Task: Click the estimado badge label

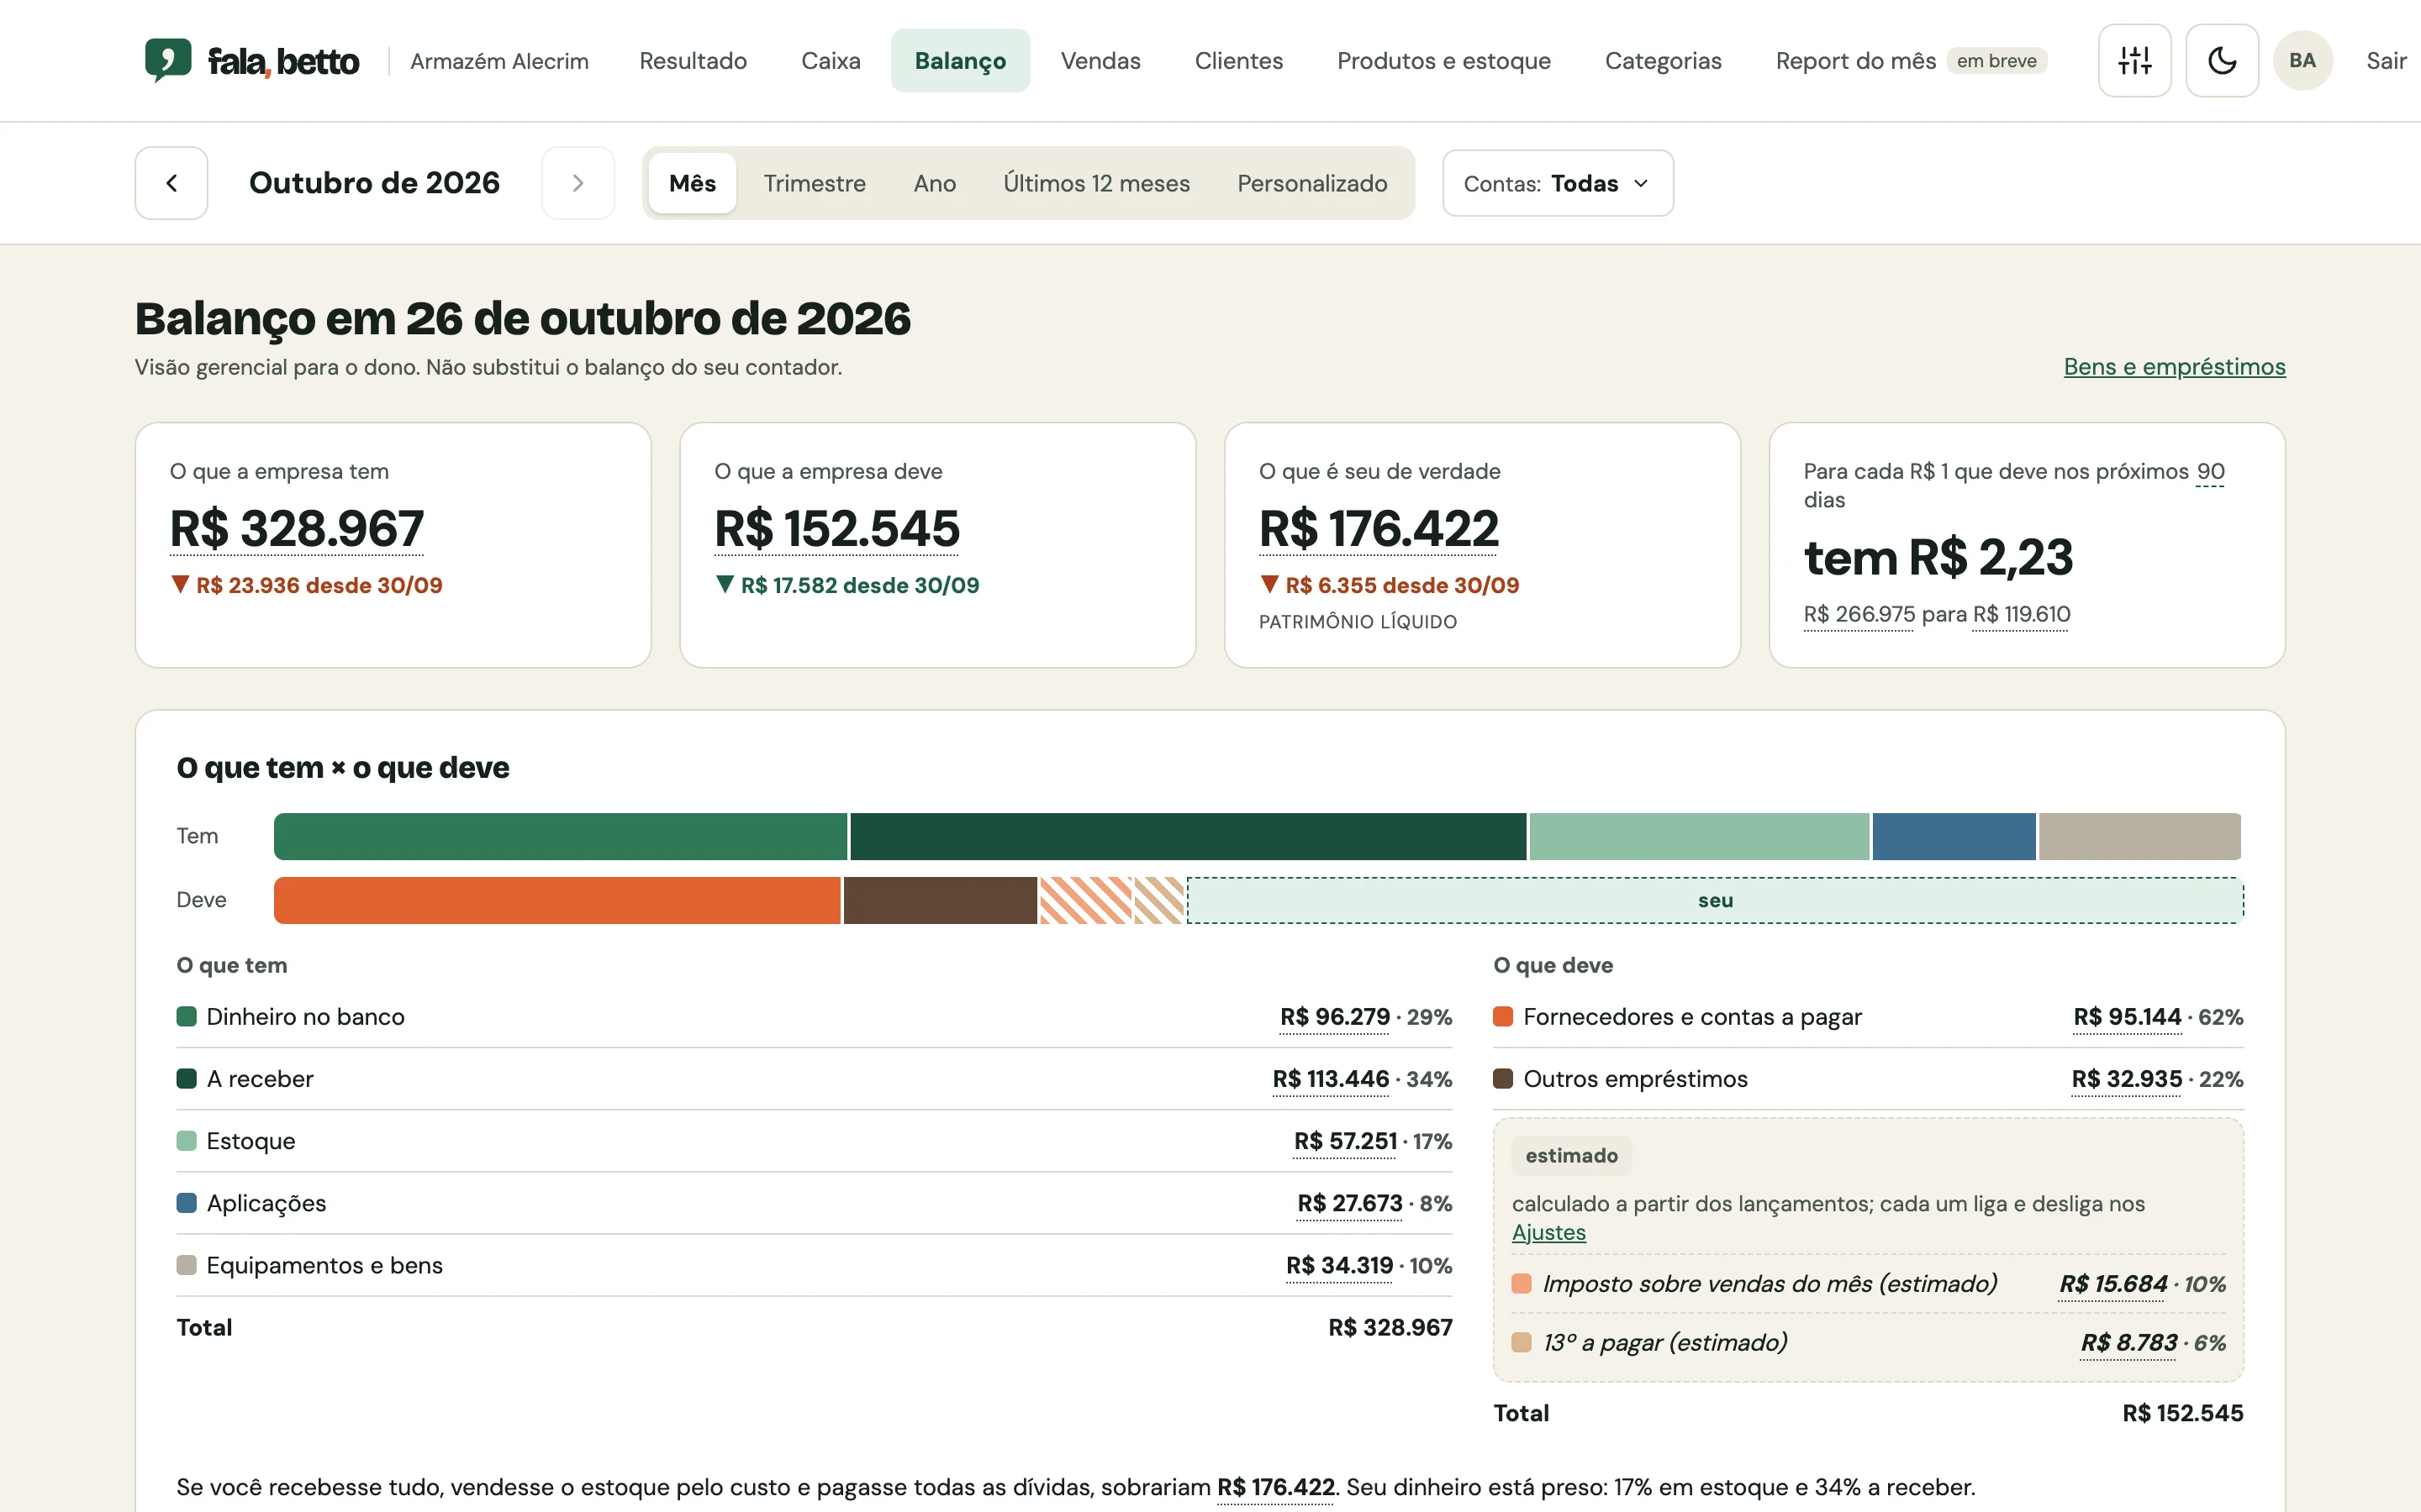Action: [x=1570, y=1156]
